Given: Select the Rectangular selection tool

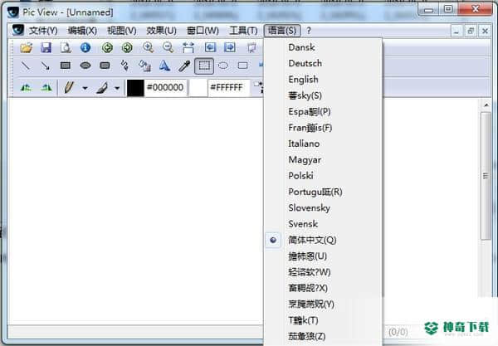Looking at the screenshot, I should click(x=204, y=66).
